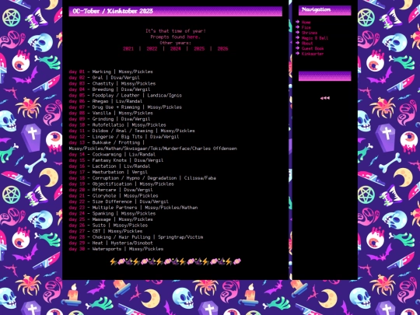Image resolution: width=420 pixels, height=315 pixels.
Task: Open the Guest Book link
Action: pyautogui.click(x=313, y=48)
